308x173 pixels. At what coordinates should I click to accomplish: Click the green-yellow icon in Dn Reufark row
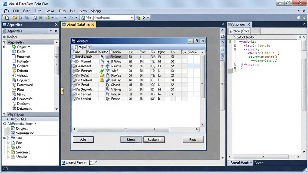pyautogui.click(x=102, y=71)
